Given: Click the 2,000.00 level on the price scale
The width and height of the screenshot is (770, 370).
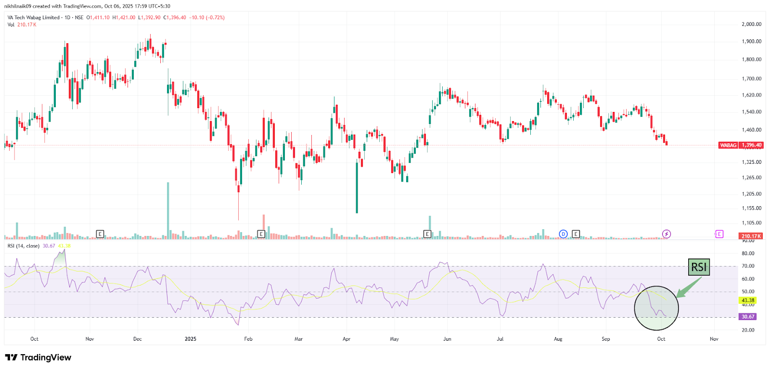Looking at the screenshot, I should [751, 24].
